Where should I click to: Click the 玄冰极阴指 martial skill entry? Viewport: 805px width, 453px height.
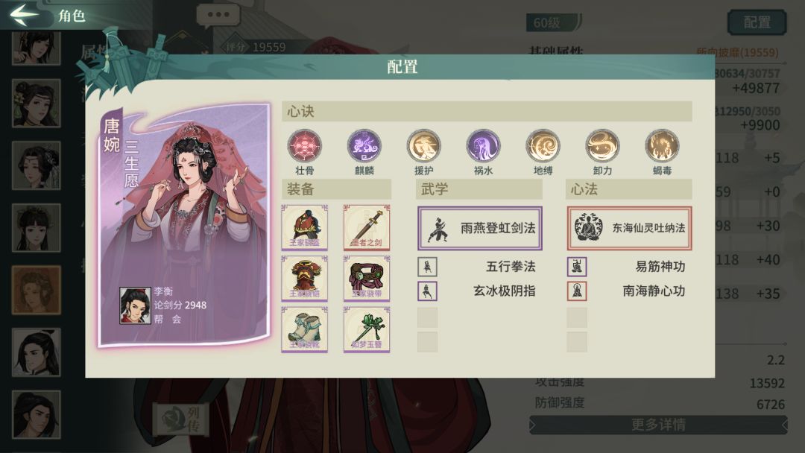click(x=478, y=291)
